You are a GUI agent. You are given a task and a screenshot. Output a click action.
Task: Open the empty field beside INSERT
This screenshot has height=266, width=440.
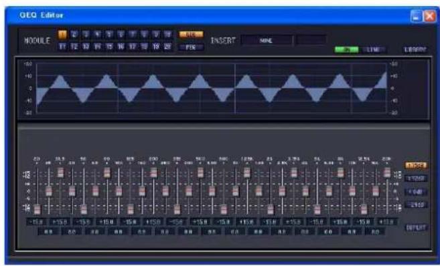(311, 40)
